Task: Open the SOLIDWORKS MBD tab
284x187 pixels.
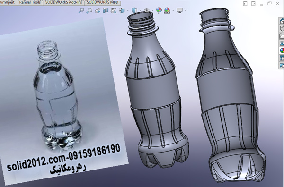Action: (102, 2)
